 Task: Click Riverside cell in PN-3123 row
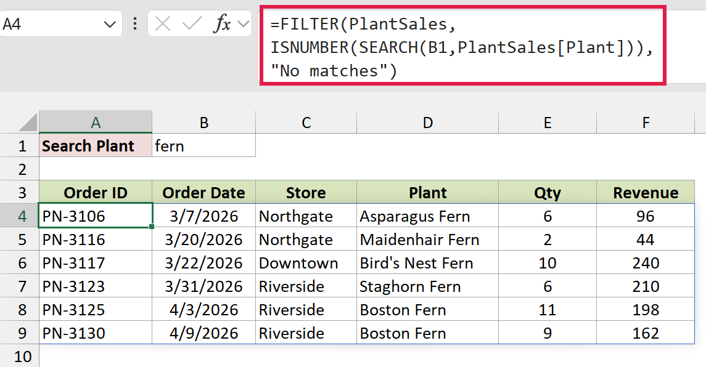[306, 286]
